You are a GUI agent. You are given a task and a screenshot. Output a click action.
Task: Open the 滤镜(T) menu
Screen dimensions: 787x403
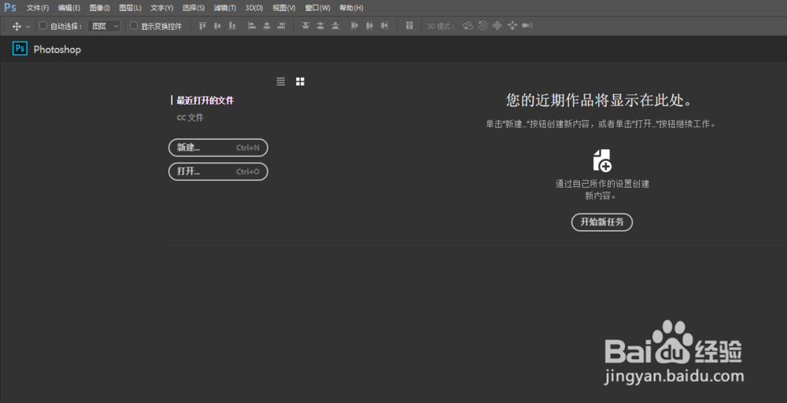click(224, 8)
